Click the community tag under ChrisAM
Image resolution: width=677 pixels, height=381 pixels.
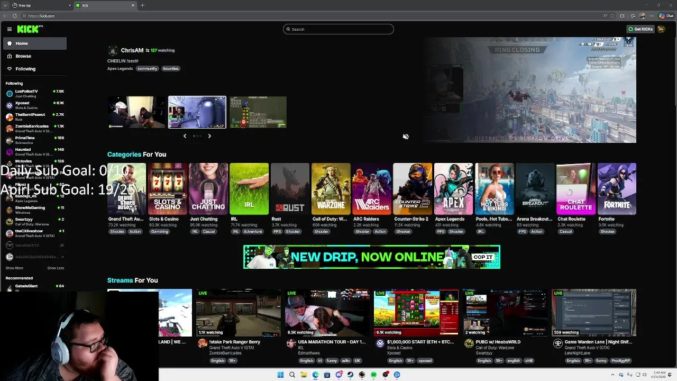(147, 69)
